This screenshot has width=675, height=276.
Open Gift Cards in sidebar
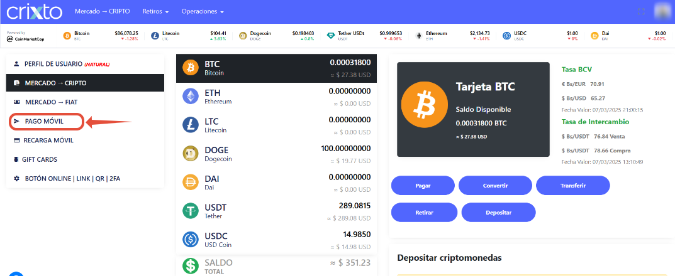pyautogui.click(x=85, y=159)
